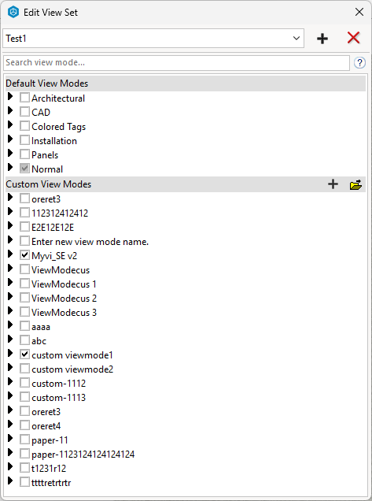372x501 pixels.
Task: Close the Edit View Set dialog
Action: [x=359, y=12]
